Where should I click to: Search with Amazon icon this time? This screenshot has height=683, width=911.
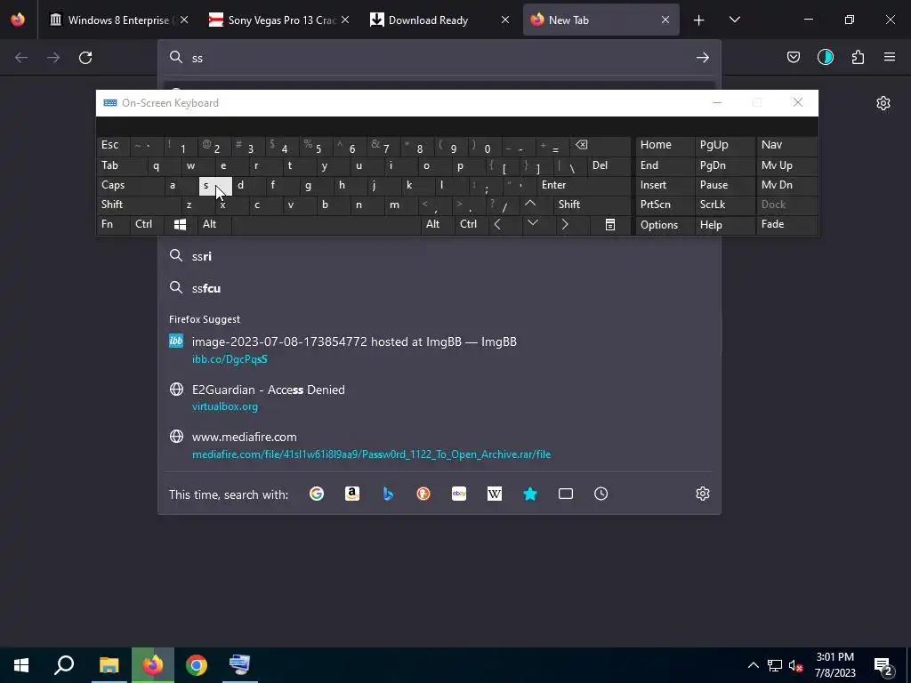[352, 494]
